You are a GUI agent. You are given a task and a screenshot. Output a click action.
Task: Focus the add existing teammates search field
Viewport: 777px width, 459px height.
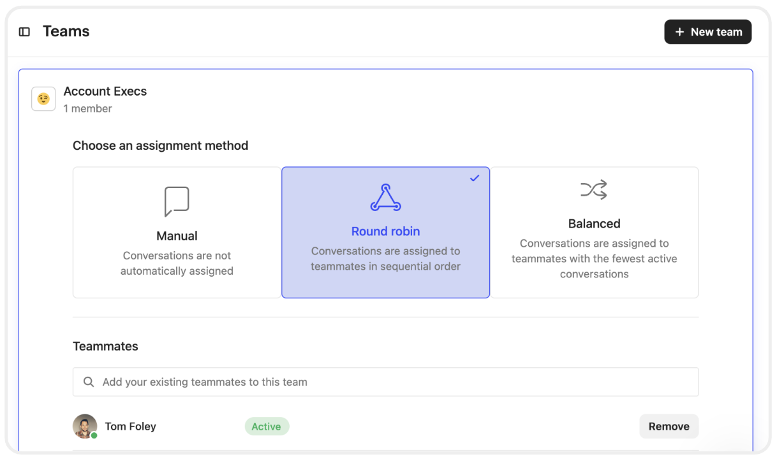click(x=396, y=382)
